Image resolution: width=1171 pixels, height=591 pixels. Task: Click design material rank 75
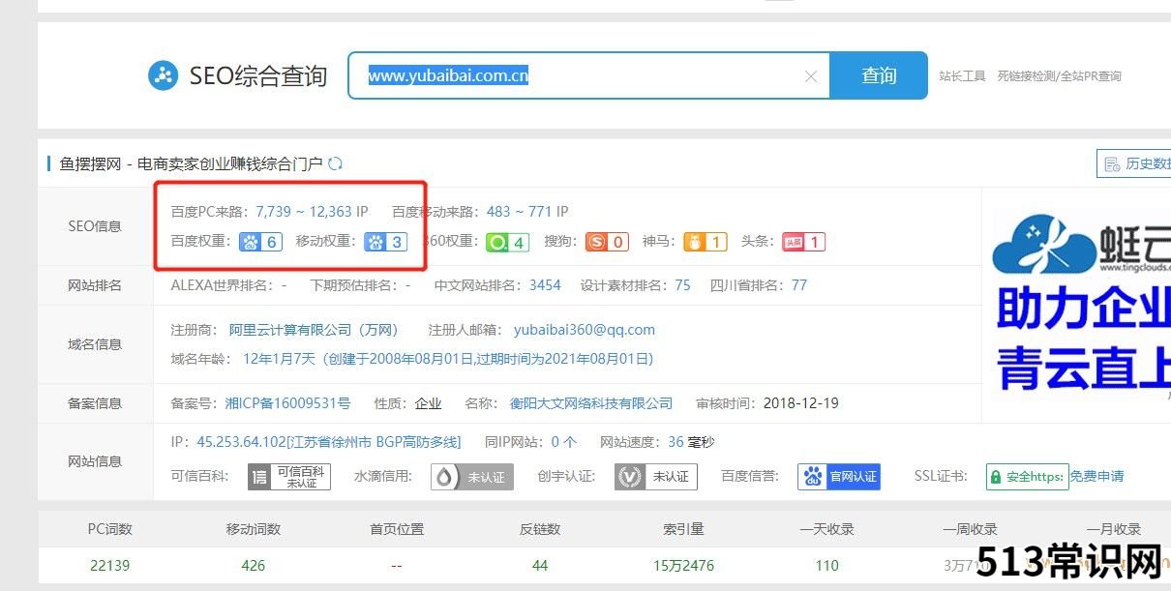coord(683,285)
